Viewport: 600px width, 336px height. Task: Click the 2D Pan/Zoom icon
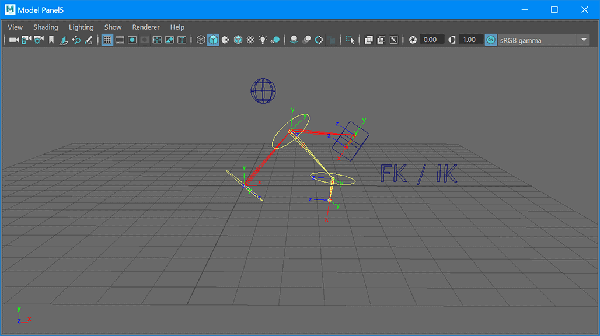(x=76, y=40)
